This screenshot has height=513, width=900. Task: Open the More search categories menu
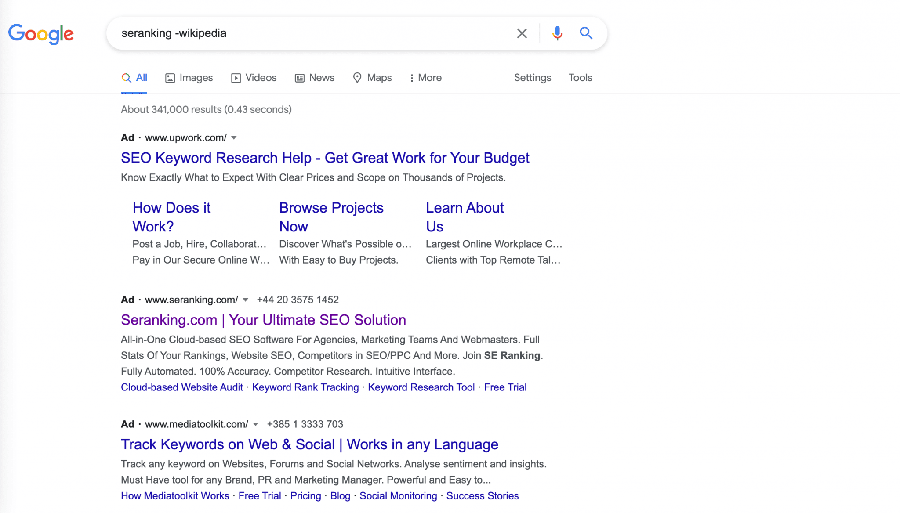point(425,77)
